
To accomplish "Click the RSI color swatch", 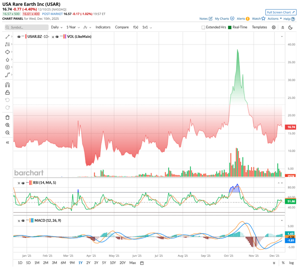I will coord(31,183).
